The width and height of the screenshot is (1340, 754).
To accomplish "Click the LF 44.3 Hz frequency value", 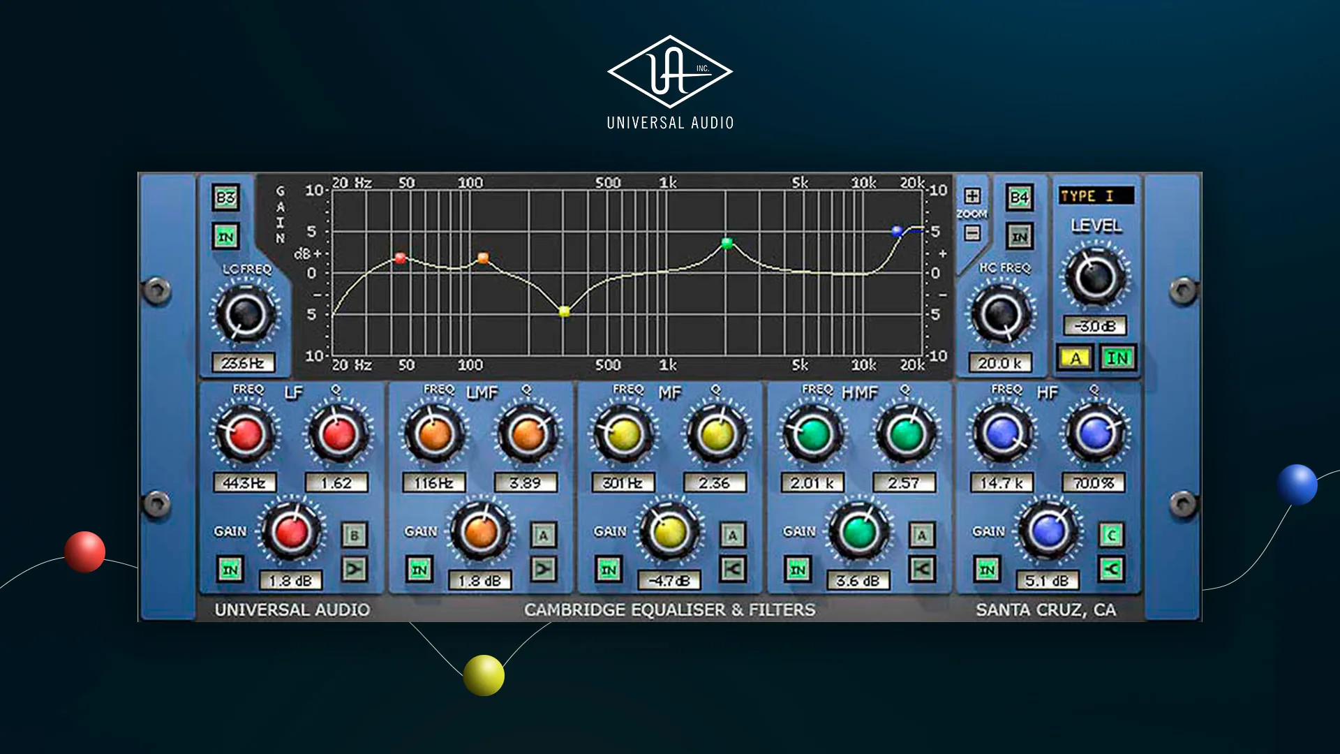I will 244,482.
